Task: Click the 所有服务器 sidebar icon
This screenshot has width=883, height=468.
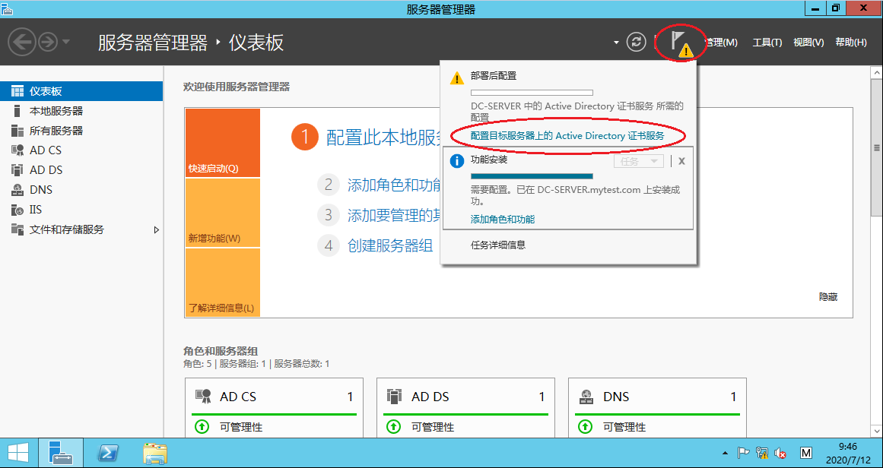Action: coord(17,131)
